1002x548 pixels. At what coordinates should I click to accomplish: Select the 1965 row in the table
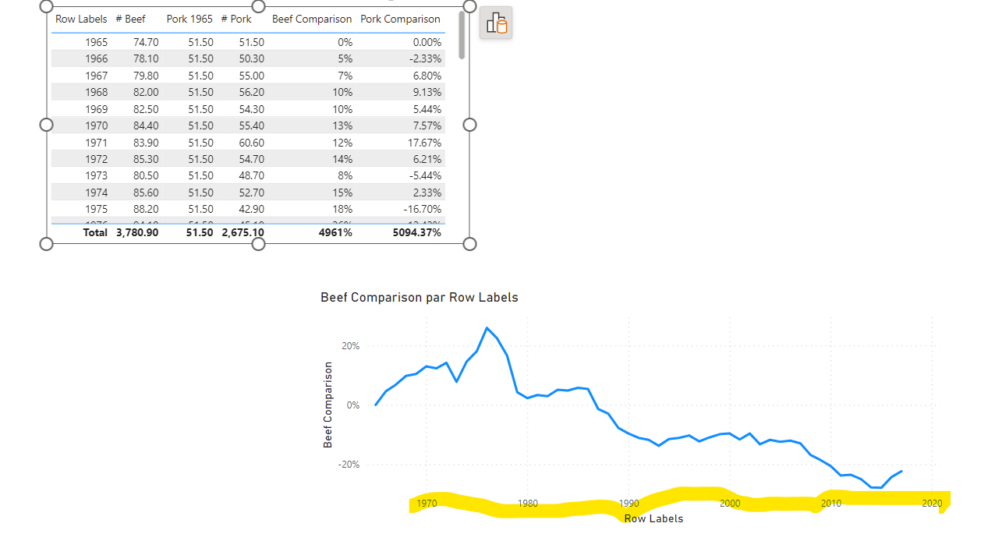pyautogui.click(x=97, y=42)
